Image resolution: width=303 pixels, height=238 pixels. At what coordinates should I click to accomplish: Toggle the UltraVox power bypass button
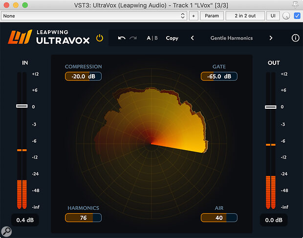(100, 38)
